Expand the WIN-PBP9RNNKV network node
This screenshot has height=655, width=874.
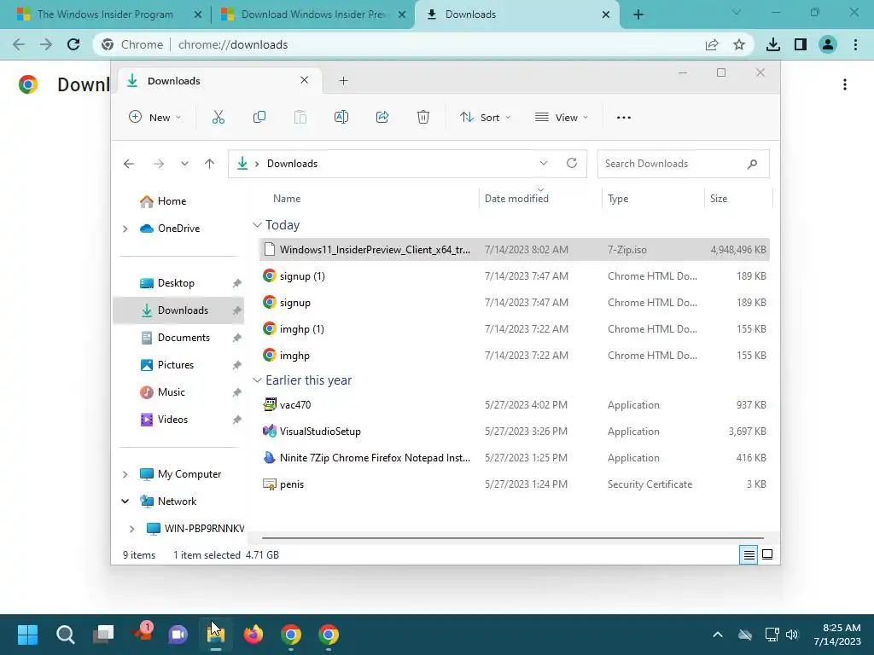pos(131,529)
